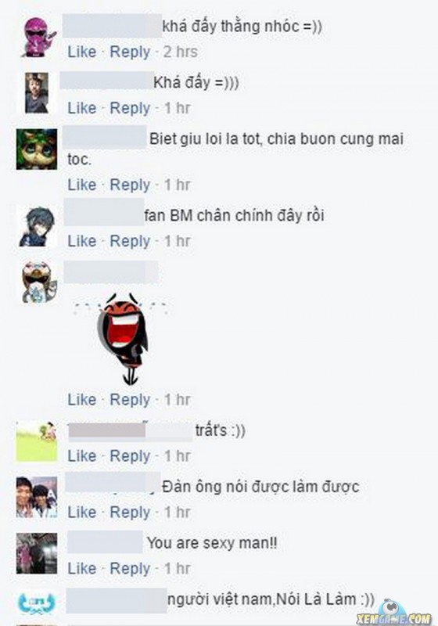This screenshot has height=626, width=438.
Task: Click the blue laurel badge avatar
Action: pos(37,602)
